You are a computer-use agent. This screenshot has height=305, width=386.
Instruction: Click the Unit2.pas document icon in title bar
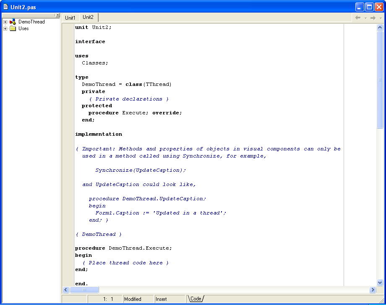(x=5, y=7)
